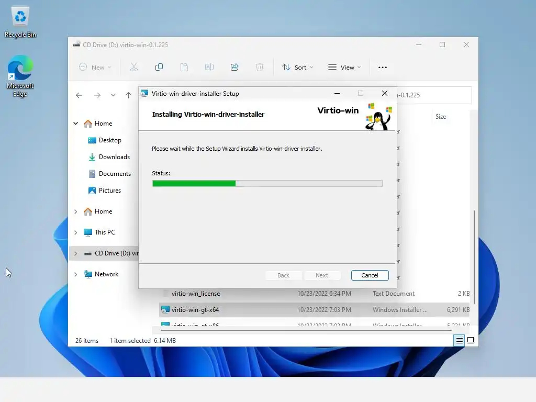Screen dimensions: 536x402
Task: Click the disabled Next button in Setup
Action: coord(322,275)
